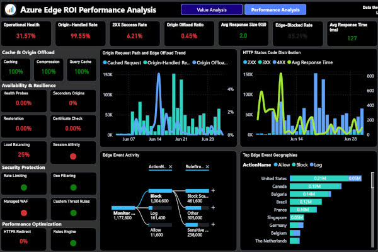Click the Bulgaria 0.14M bar

coord(310,194)
